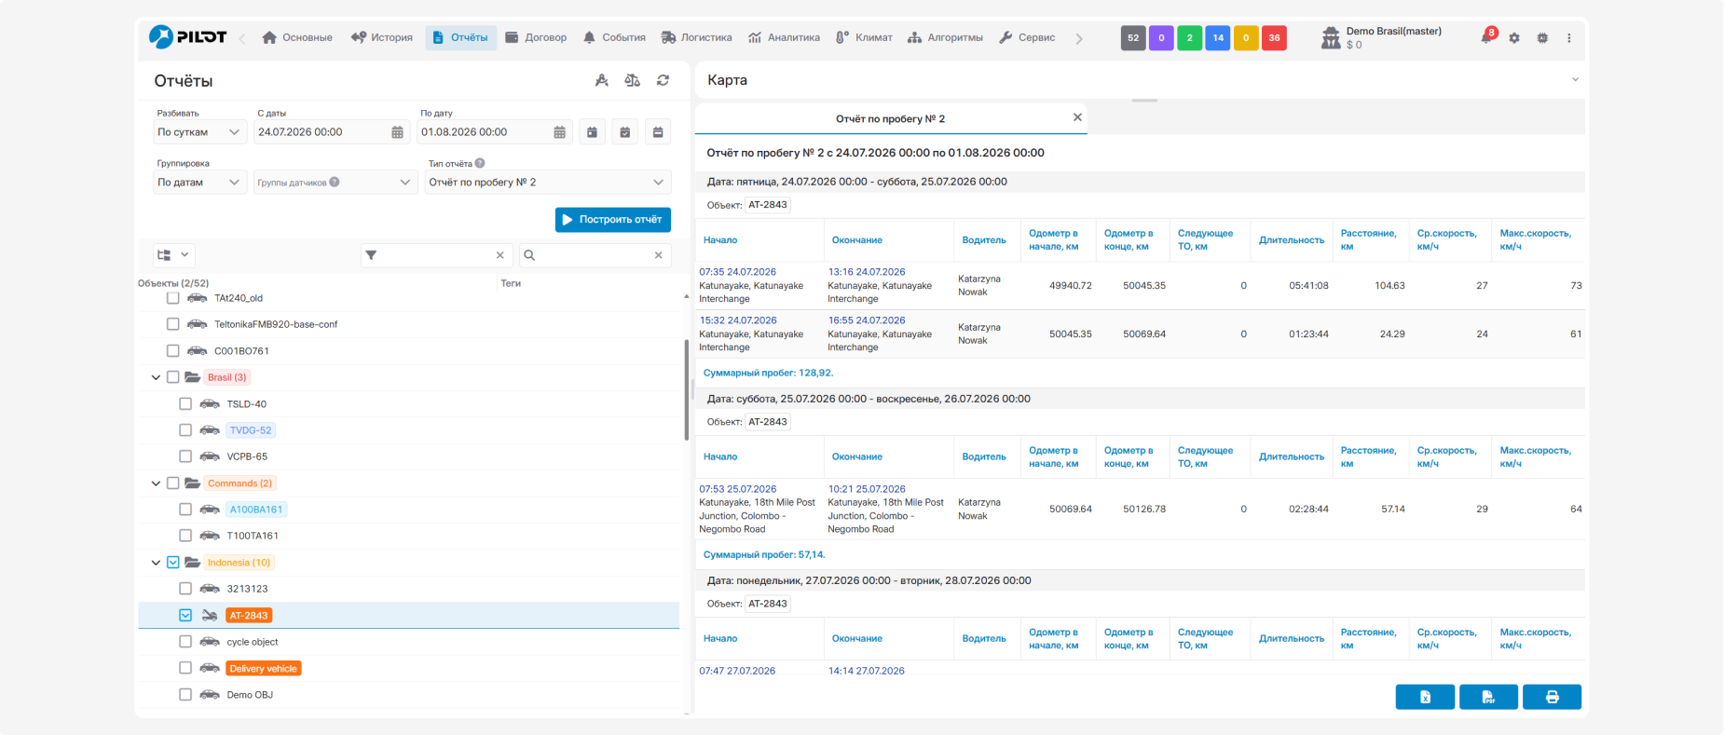Select the A100BA161 object label

click(x=256, y=510)
